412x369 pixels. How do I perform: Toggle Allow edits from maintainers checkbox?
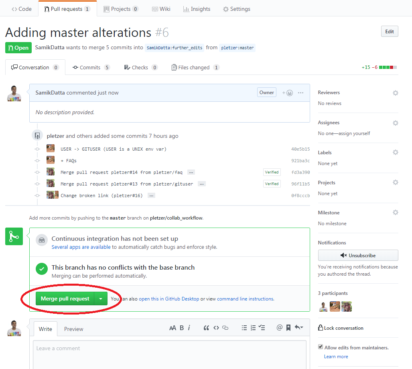320,347
